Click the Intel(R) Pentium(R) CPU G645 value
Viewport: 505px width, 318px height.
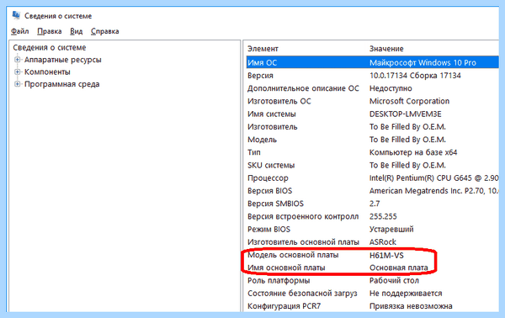(433, 178)
